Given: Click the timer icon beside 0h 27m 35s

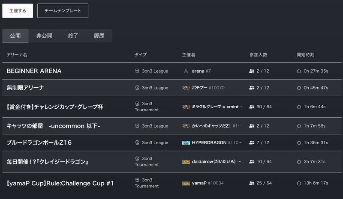Looking at the screenshot, I should tap(299, 71).
